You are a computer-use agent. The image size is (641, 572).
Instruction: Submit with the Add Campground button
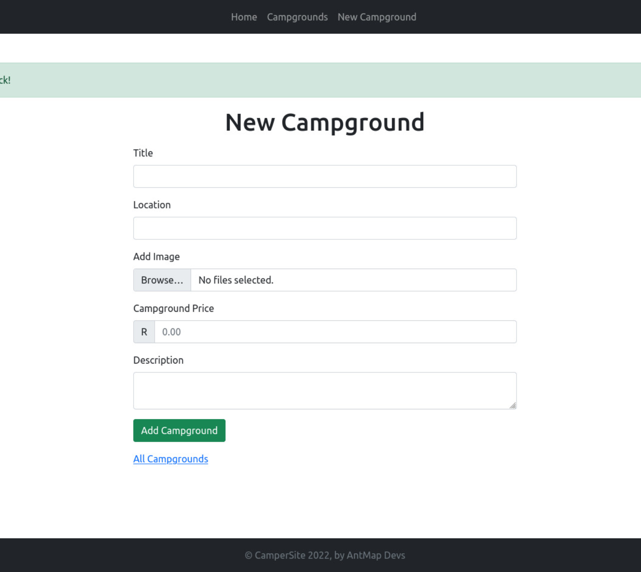pyautogui.click(x=179, y=430)
